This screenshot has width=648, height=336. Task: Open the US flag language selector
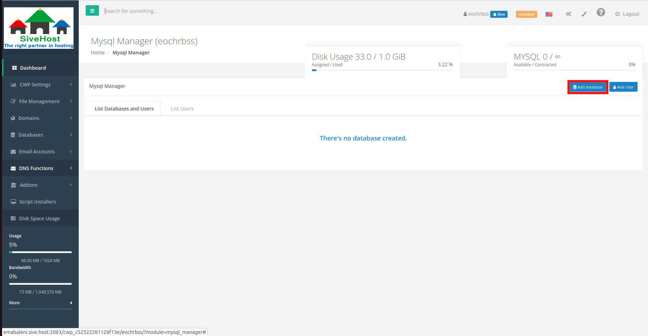click(549, 14)
